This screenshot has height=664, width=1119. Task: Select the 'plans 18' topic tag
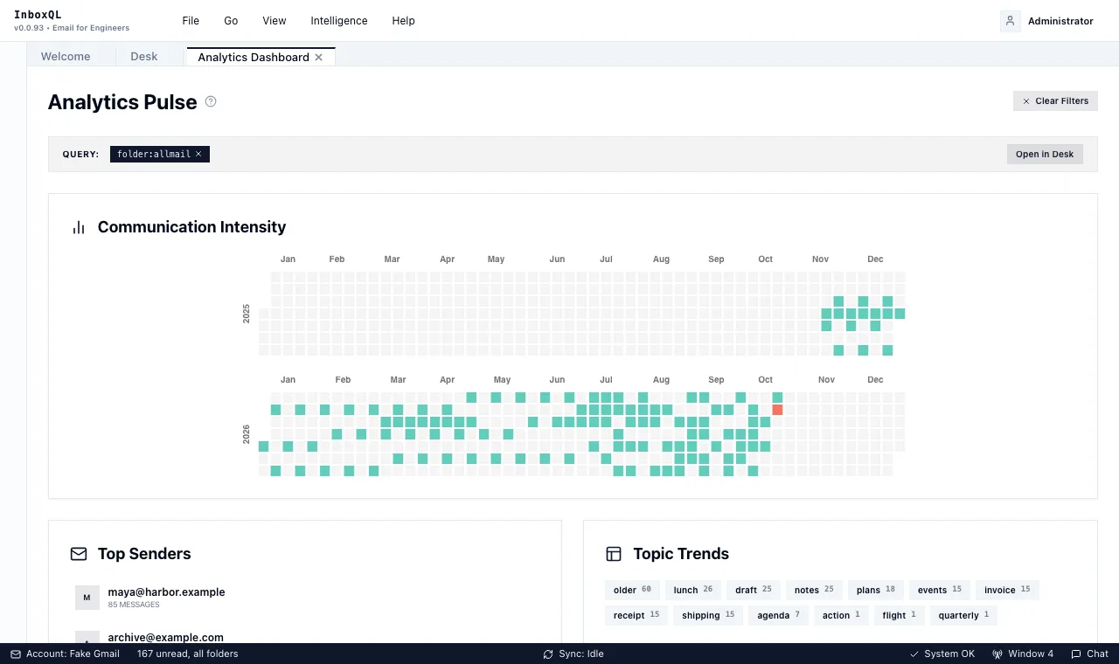tap(876, 590)
